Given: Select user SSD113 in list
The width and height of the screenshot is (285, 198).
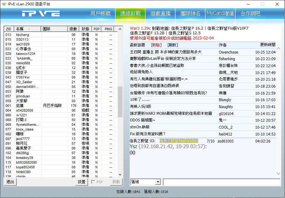Looking at the screenshot, I should click(x=22, y=39).
